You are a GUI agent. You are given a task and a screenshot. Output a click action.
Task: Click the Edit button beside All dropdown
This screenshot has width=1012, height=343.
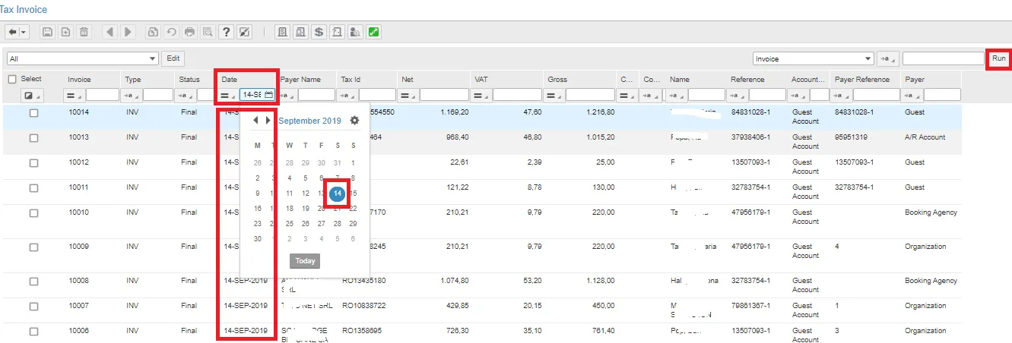(x=173, y=58)
